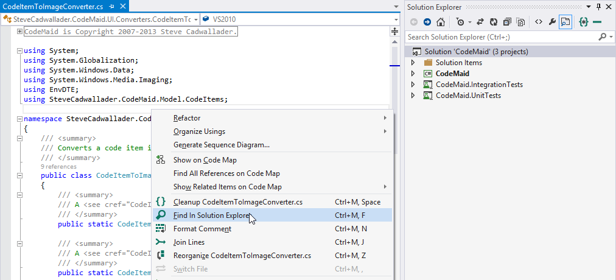This screenshot has height=280, width=616.
Task: Select the CodeMaid C# project icon
Action: pos(428,74)
